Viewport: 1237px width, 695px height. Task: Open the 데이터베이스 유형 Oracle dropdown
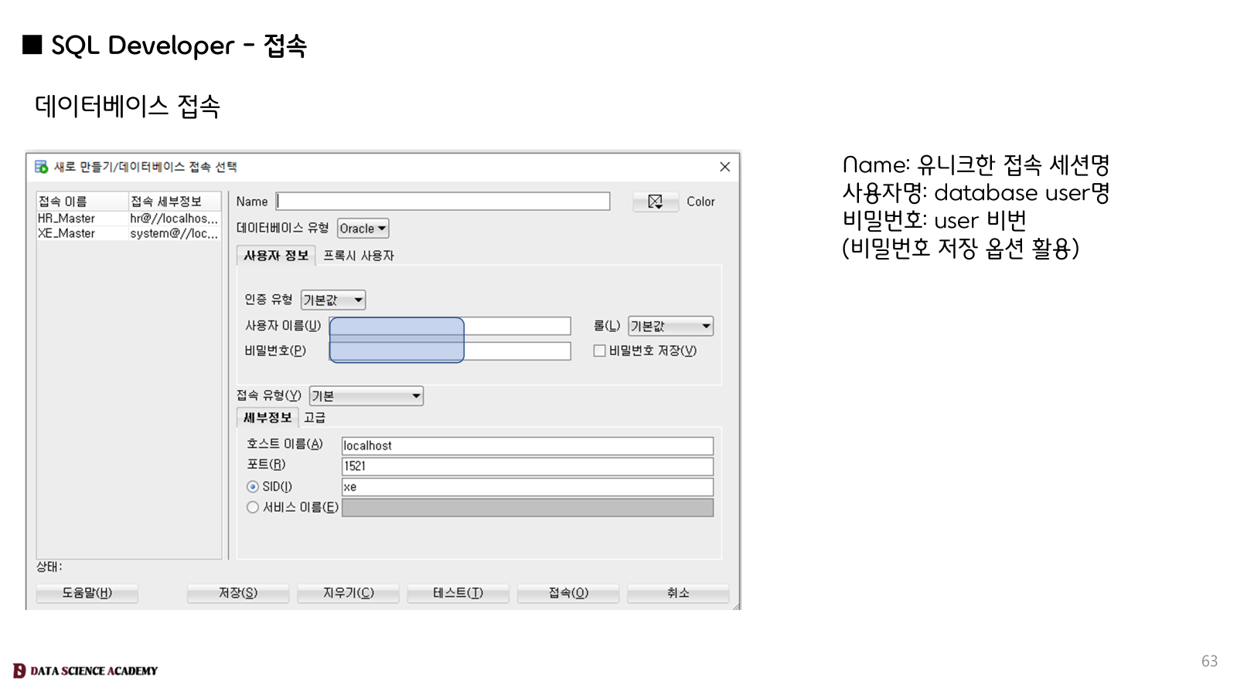[x=363, y=229]
